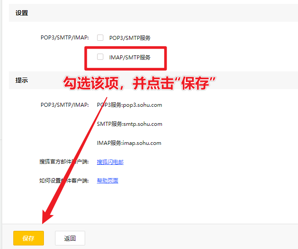The height and width of the screenshot is (249, 298).
Task: Tick the IMAP/SMTP服务 checkbox
Action: click(100, 57)
